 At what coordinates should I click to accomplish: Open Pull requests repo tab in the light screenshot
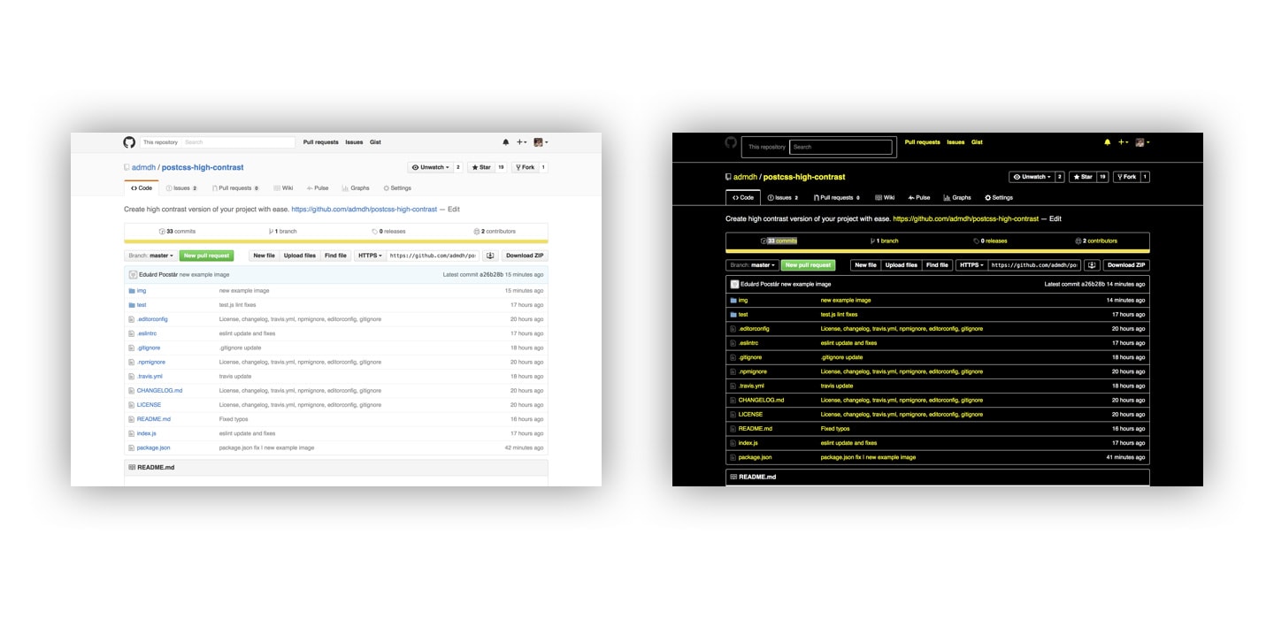(235, 188)
